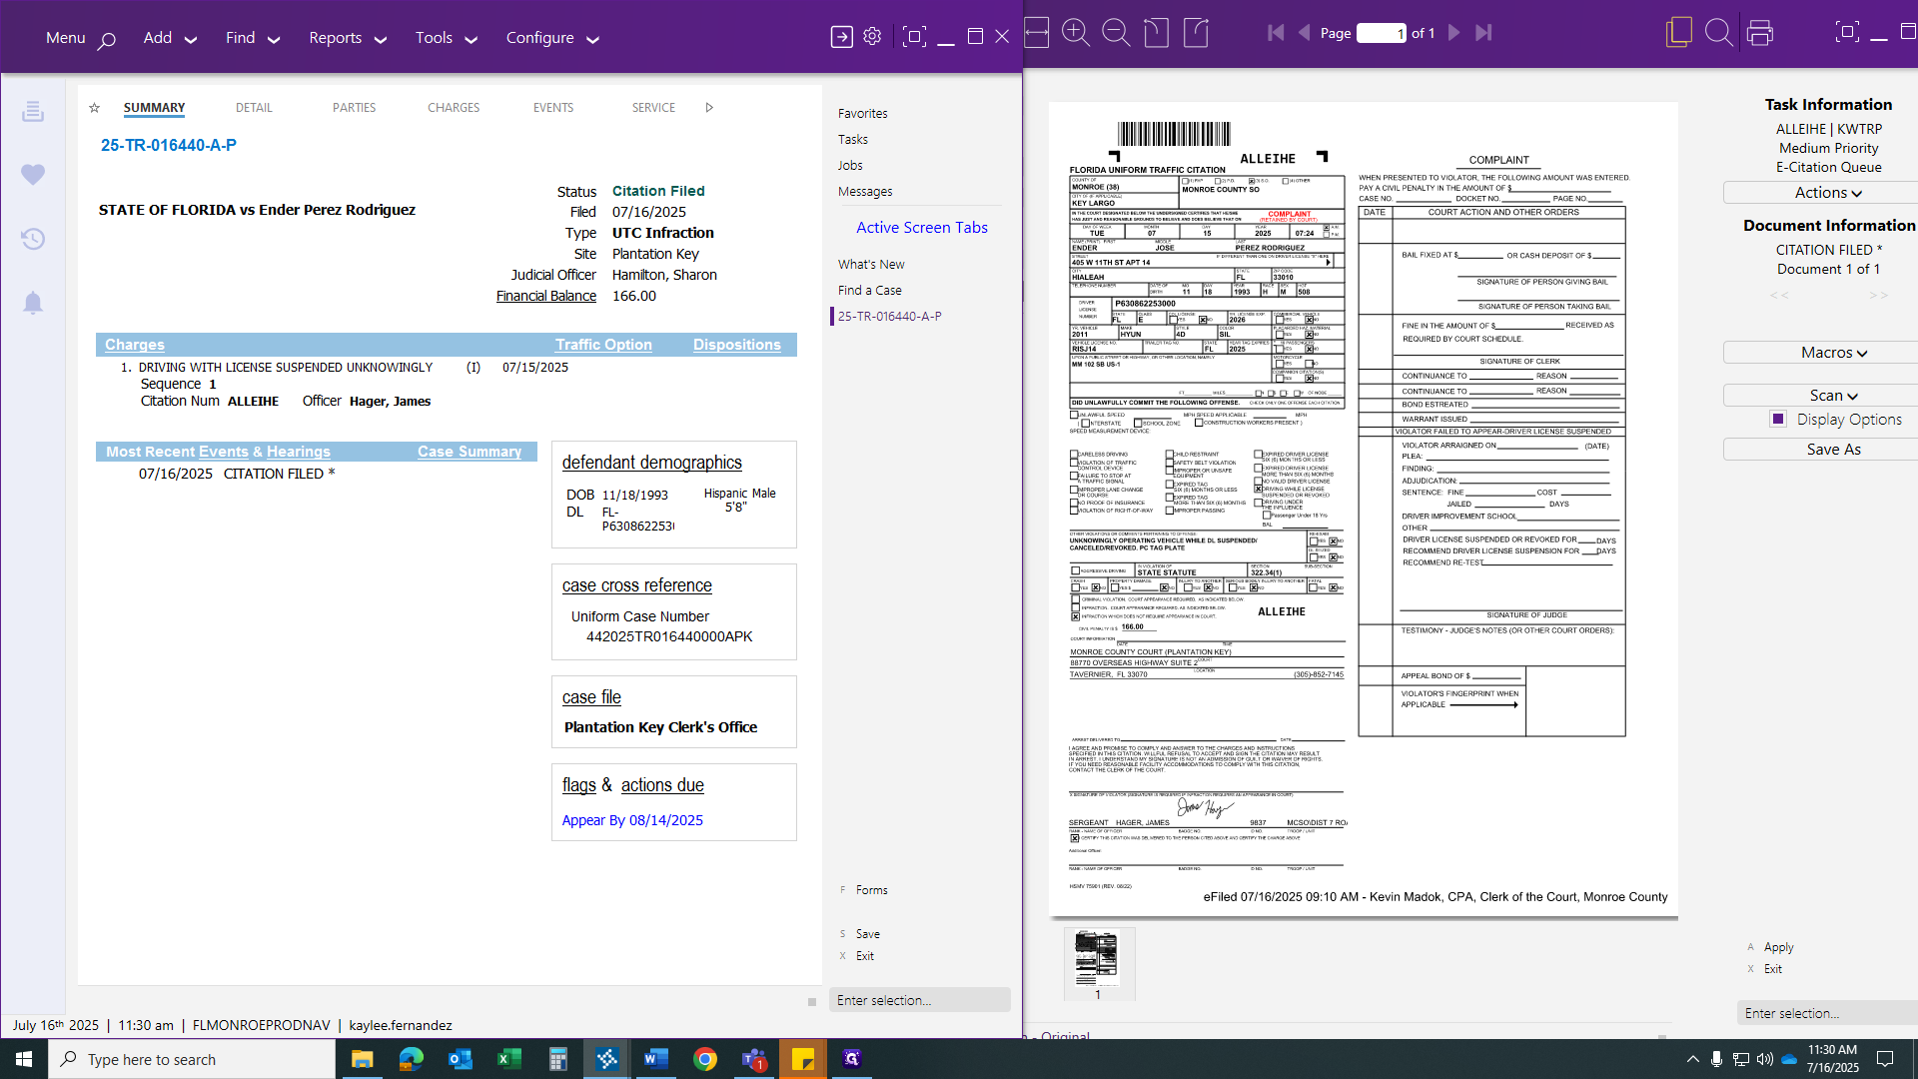Select the page 1 document thumbnail
This screenshot has height=1079, width=1918.
point(1097,959)
